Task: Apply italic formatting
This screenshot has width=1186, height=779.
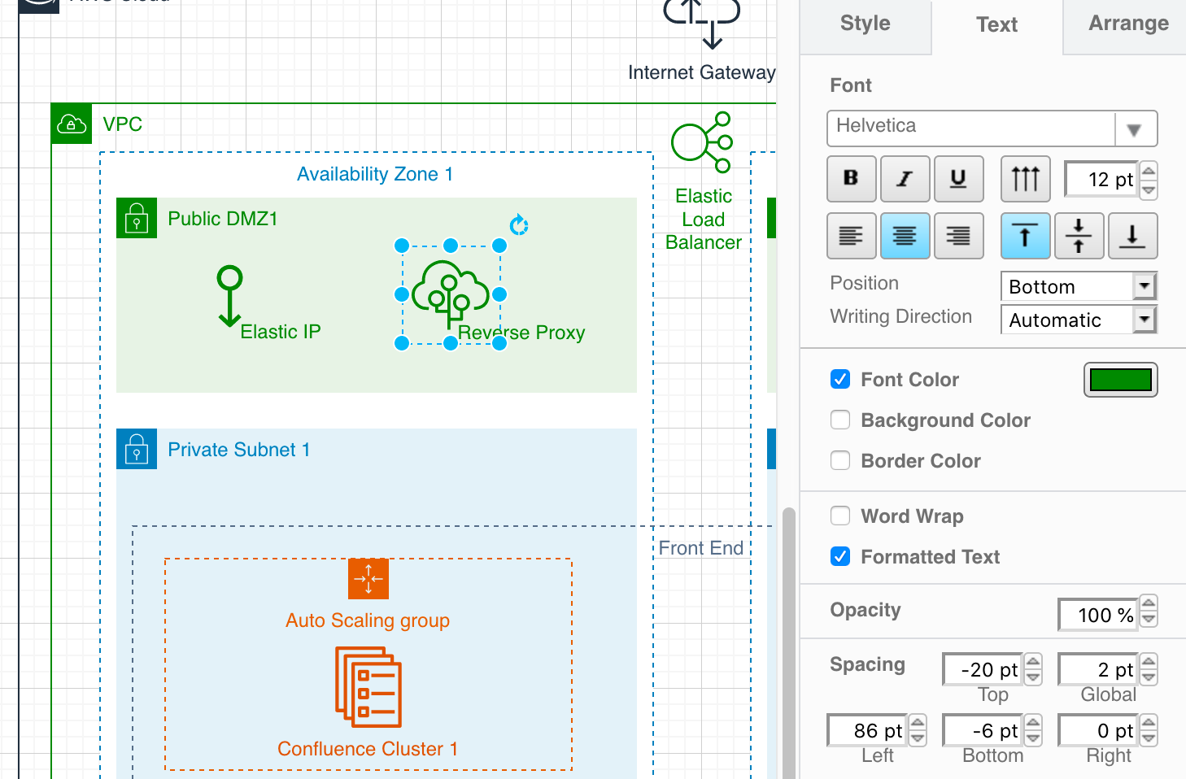Action: (905, 178)
